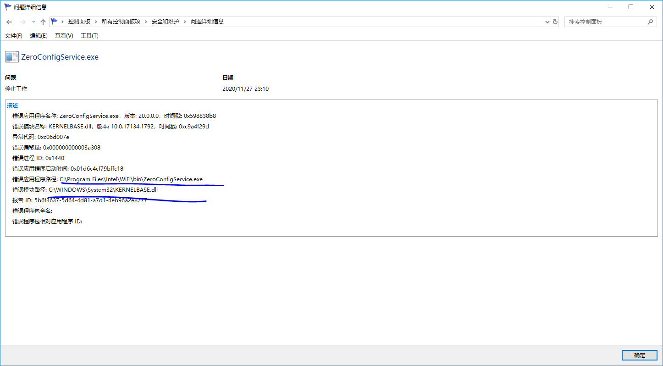Click the ZeroConfigService.exe application icon

[11, 56]
